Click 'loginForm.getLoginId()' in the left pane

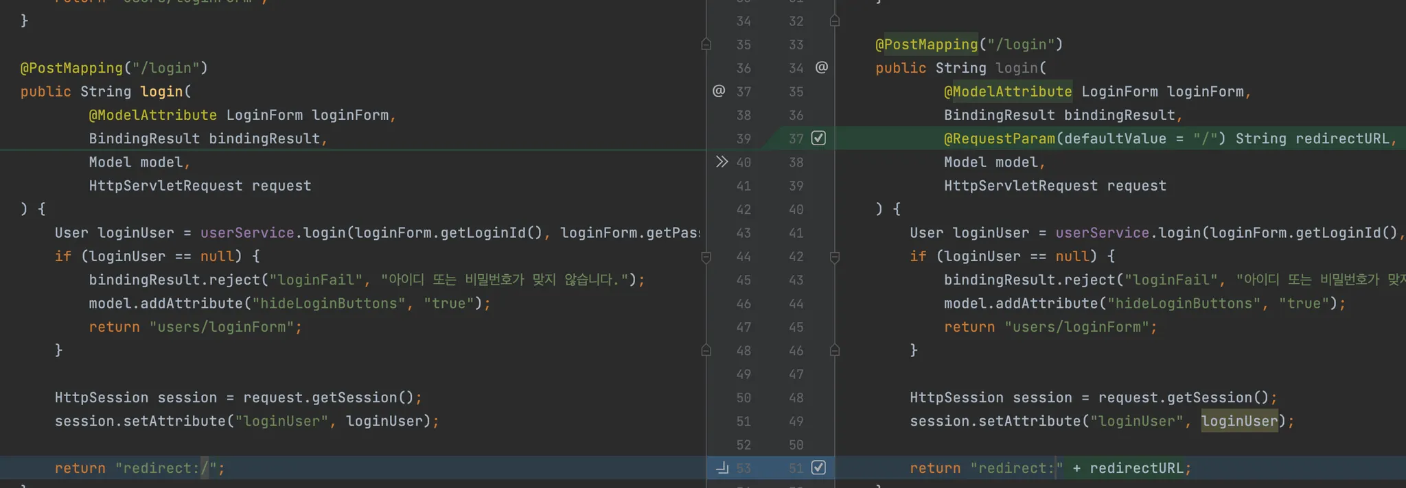[449, 233]
